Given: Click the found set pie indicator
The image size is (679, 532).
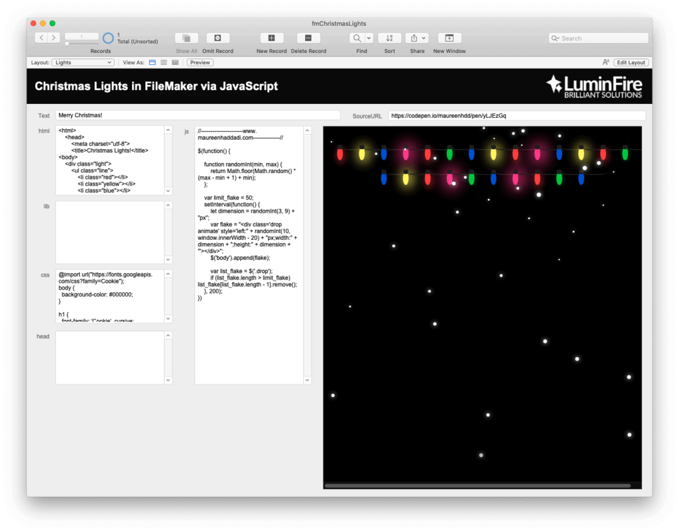Looking at the screenshot, I should (106, 38).
